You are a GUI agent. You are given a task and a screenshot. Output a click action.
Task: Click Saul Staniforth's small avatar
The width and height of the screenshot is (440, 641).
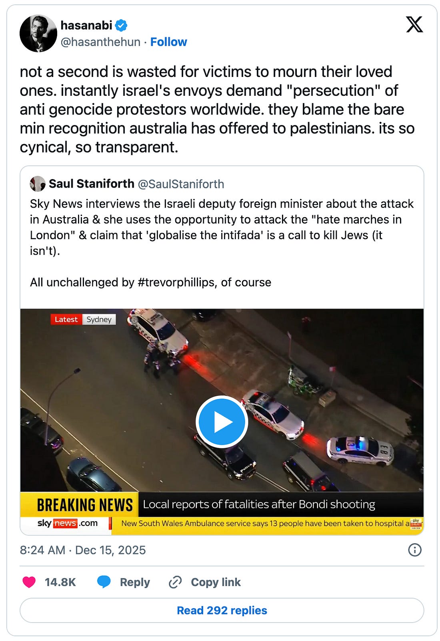point(38,184)
